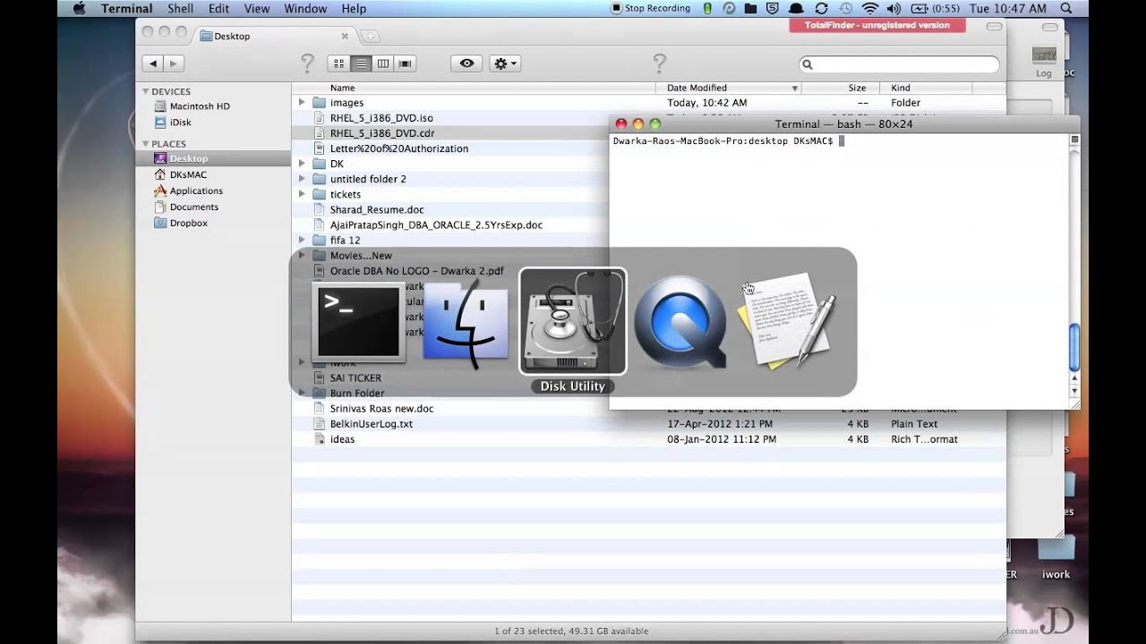
Task: Open Applications in Finder sidebar
Action: (x=196, y=191)
